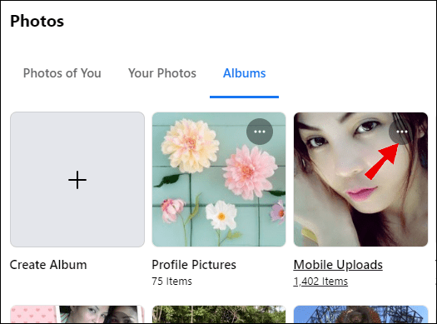
Task: Click the gray Create Album tile
Action: click(77, 179)
